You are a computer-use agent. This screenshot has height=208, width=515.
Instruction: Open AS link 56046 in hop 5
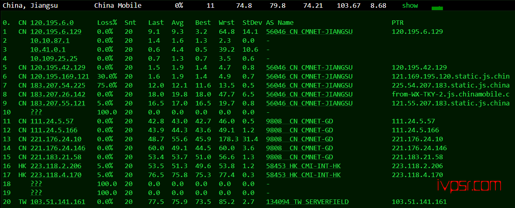[x=309, y=68]
